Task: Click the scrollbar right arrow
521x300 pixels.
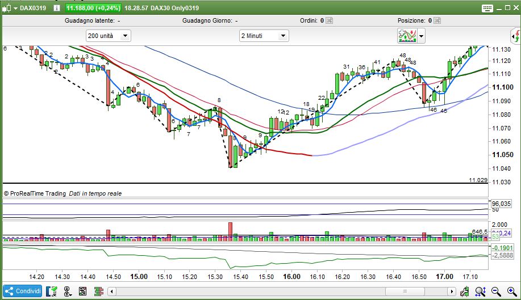Action: tap(451, 291)
